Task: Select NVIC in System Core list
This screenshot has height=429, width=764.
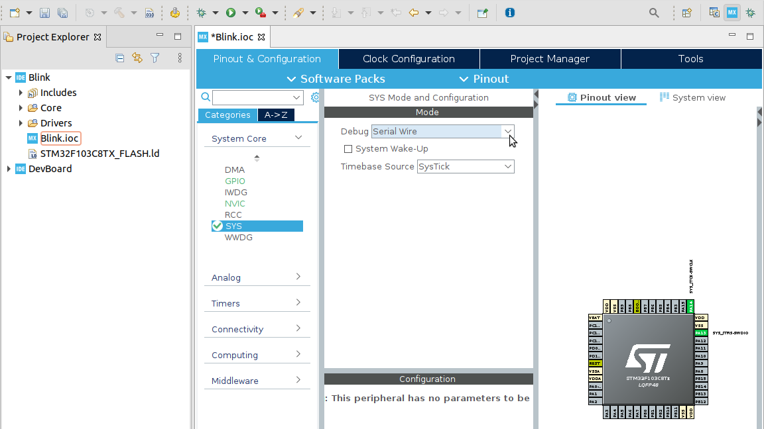Action: click(235, 204)
